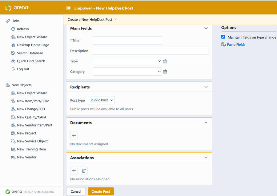Click the Arena logo in header
This screenshot has width=277, height=196.
point(17,8)
